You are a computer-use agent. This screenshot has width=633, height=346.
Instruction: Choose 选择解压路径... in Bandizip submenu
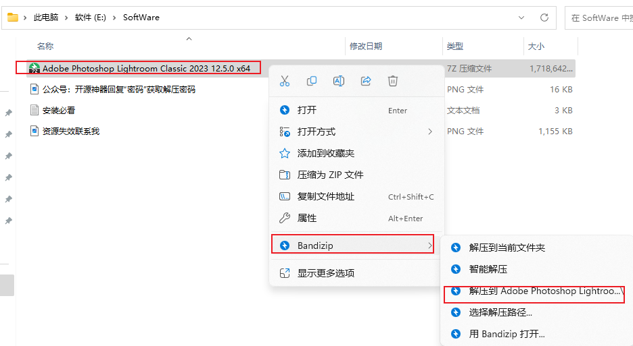click(x=538, y=312)
